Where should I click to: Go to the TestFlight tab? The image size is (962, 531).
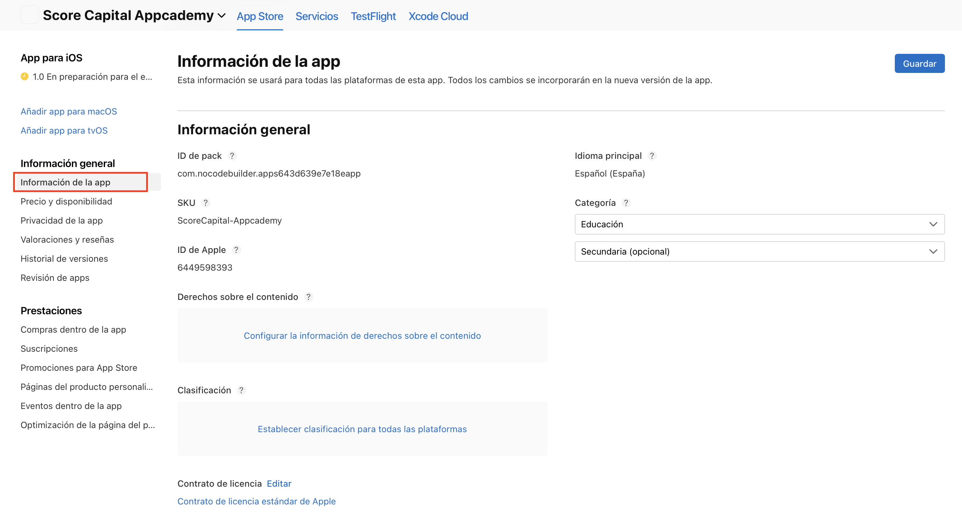tap(373, 16)
